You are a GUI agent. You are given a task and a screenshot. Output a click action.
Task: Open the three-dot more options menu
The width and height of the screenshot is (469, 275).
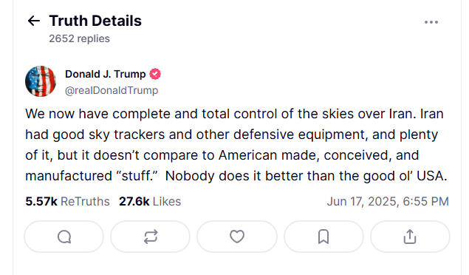(431, 22)
